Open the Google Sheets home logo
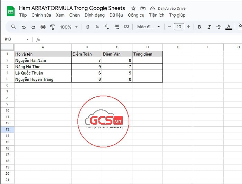 11,11
